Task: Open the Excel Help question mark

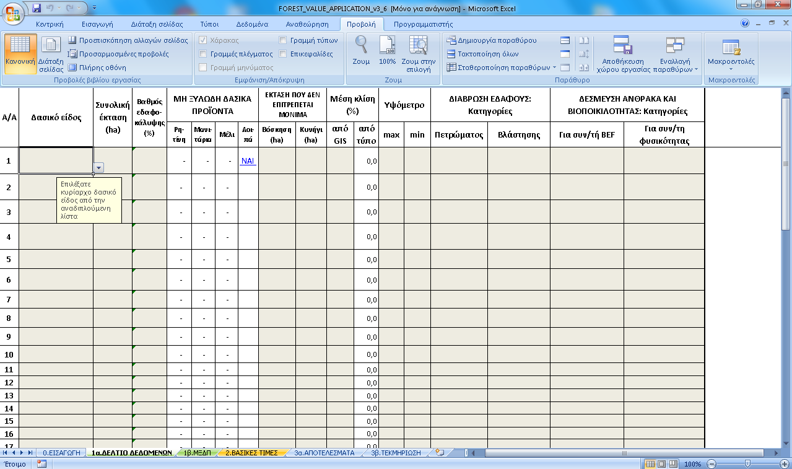Action: pyautogui.click(x=745, y=23)
